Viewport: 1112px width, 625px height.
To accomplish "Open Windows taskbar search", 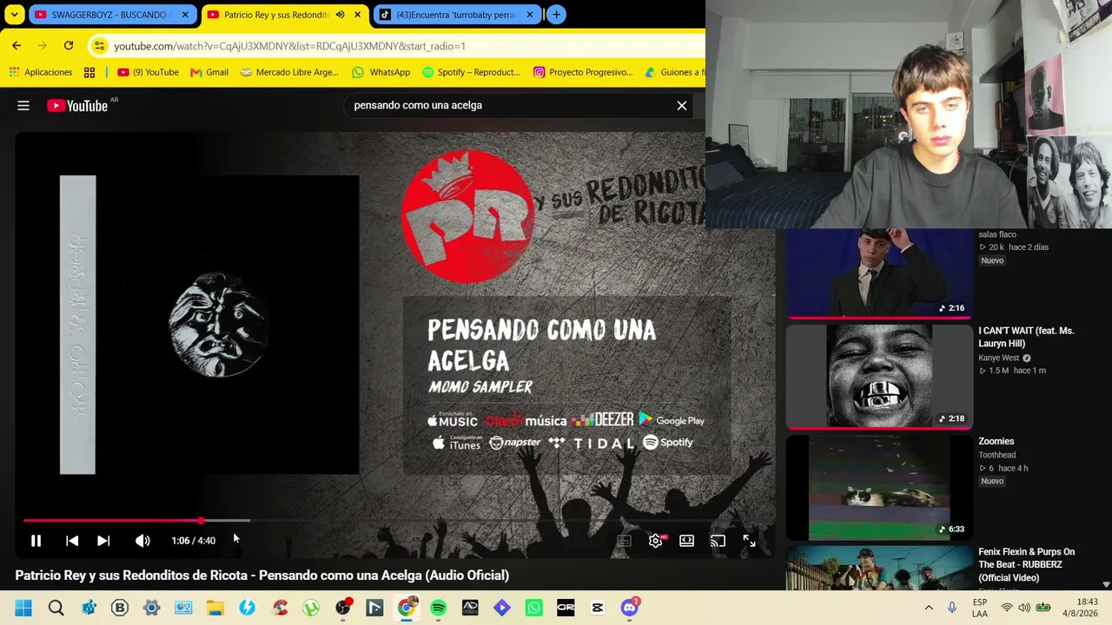I will point(56,608).
